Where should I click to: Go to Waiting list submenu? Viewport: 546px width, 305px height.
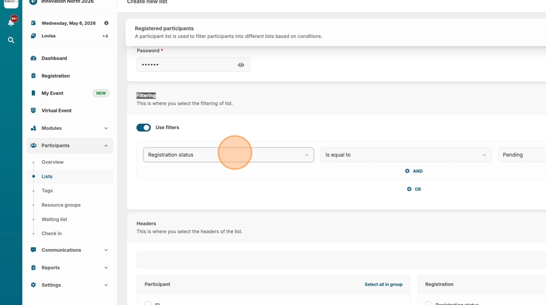pyautogui.click(x=54, y=219)
